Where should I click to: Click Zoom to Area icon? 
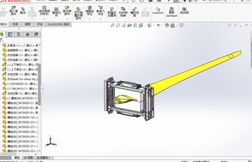[118, 25]
